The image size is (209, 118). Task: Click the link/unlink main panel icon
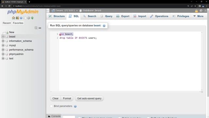(x=40, y=28)
